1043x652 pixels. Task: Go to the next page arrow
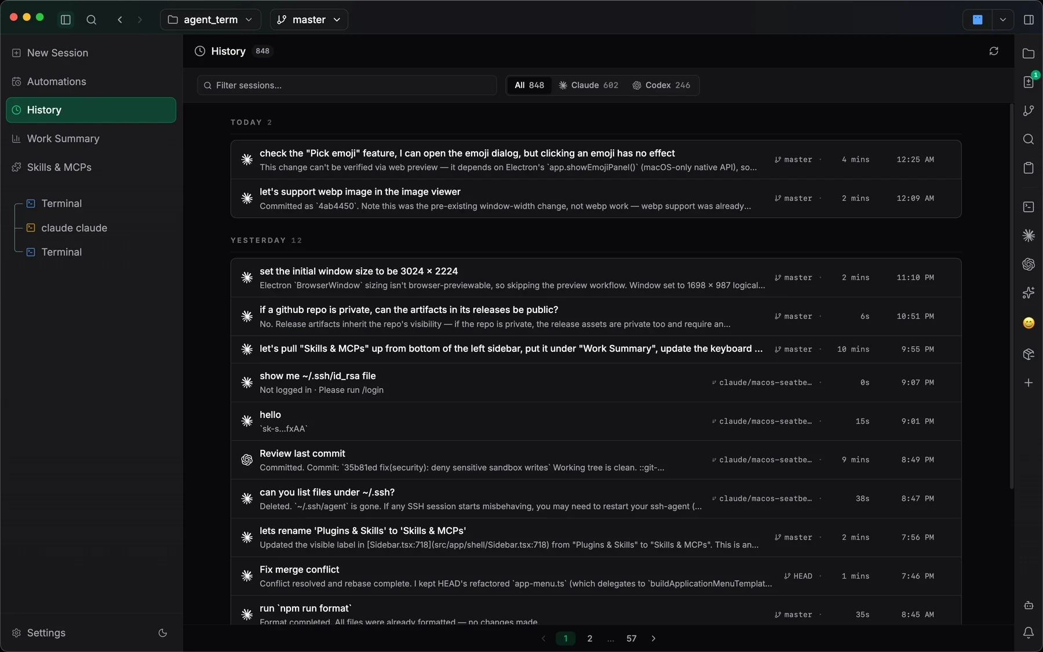pyautogui.click(x=654, y=639)
